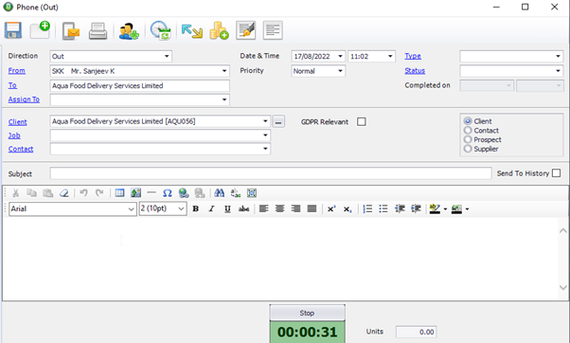
Task: Click the New record icon with green plus
Action: point(40,30)
